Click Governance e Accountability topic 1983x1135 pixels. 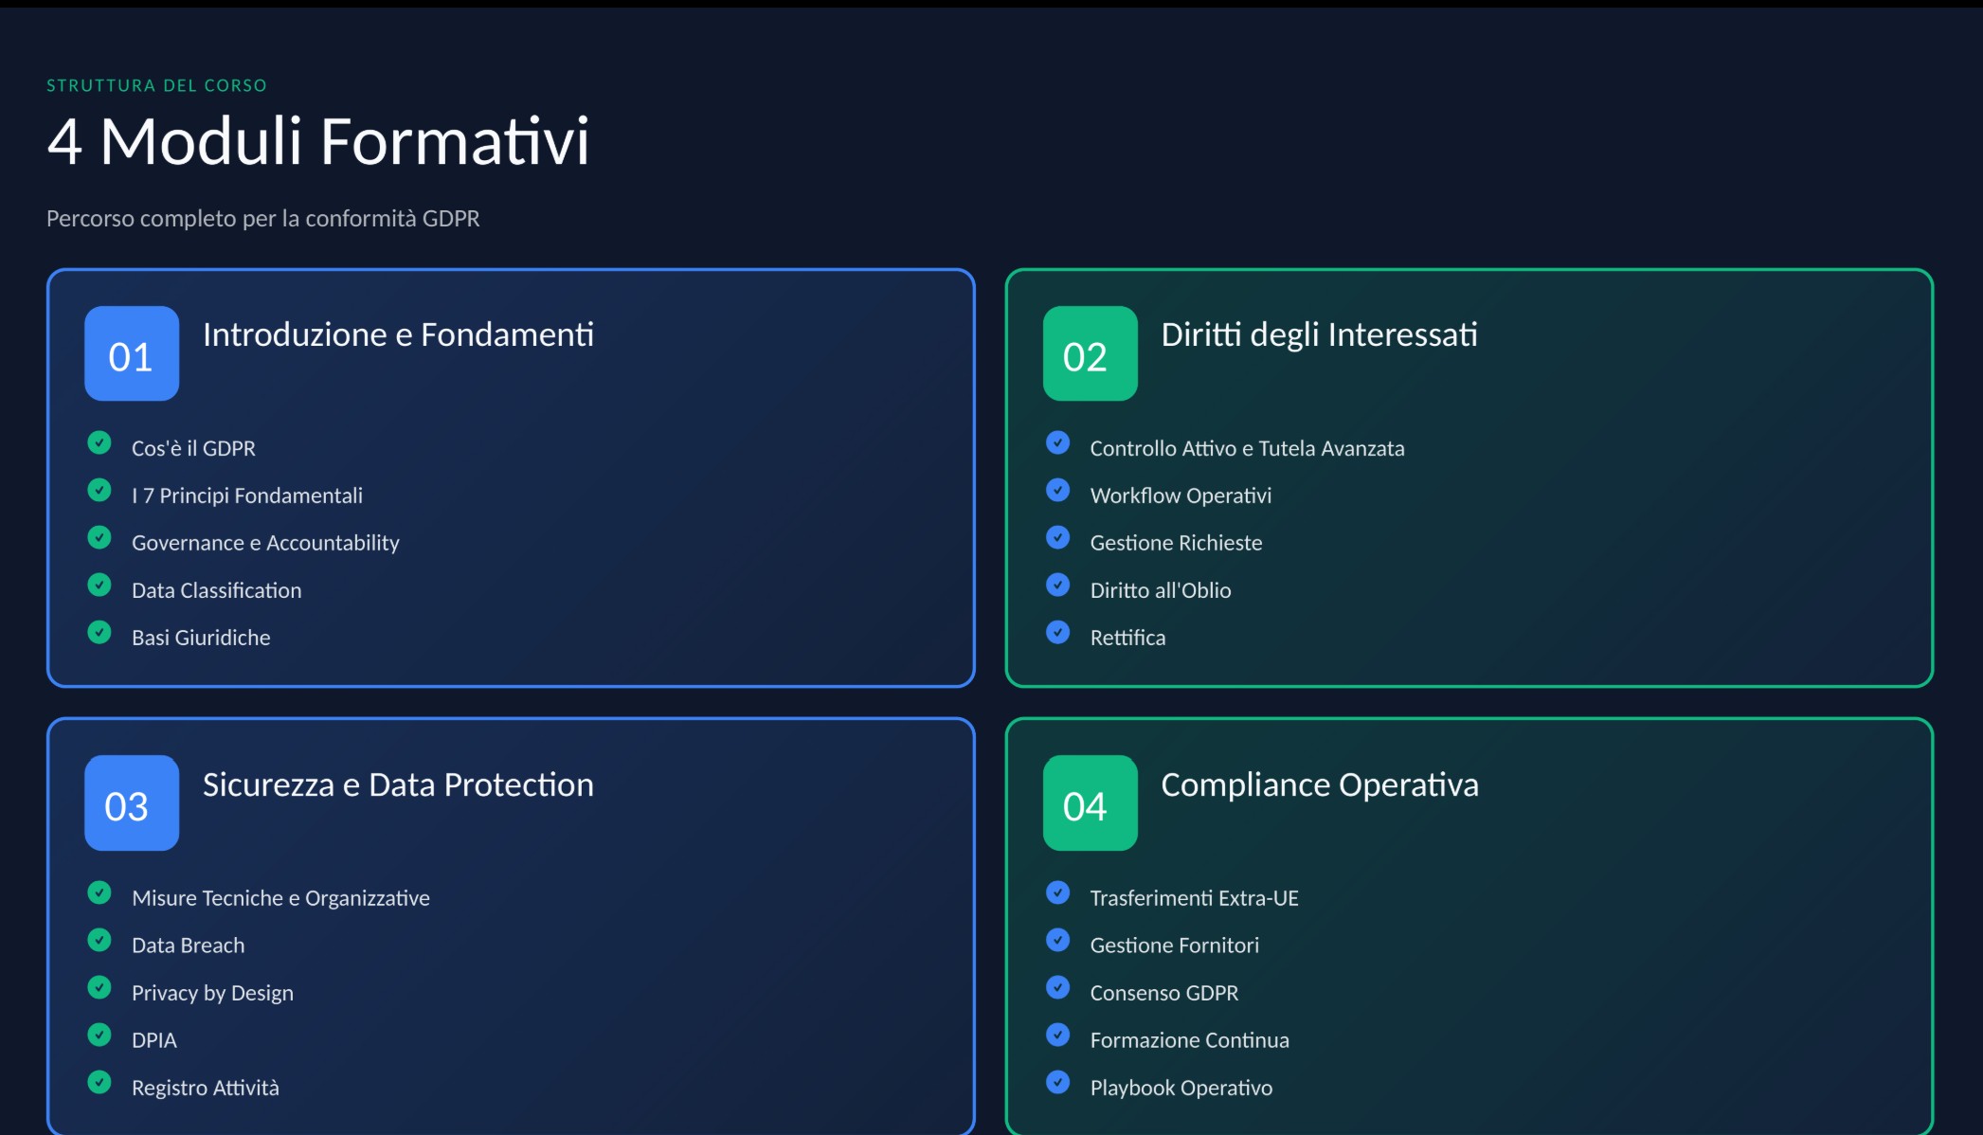coord(265,543)
